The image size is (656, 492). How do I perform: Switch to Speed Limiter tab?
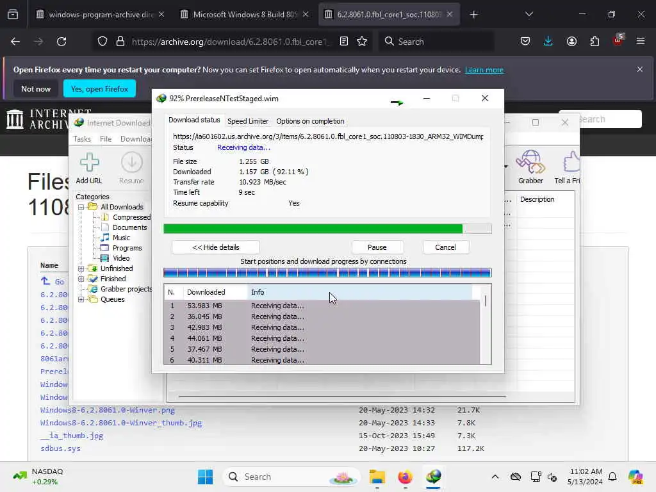tap(248, 121)
